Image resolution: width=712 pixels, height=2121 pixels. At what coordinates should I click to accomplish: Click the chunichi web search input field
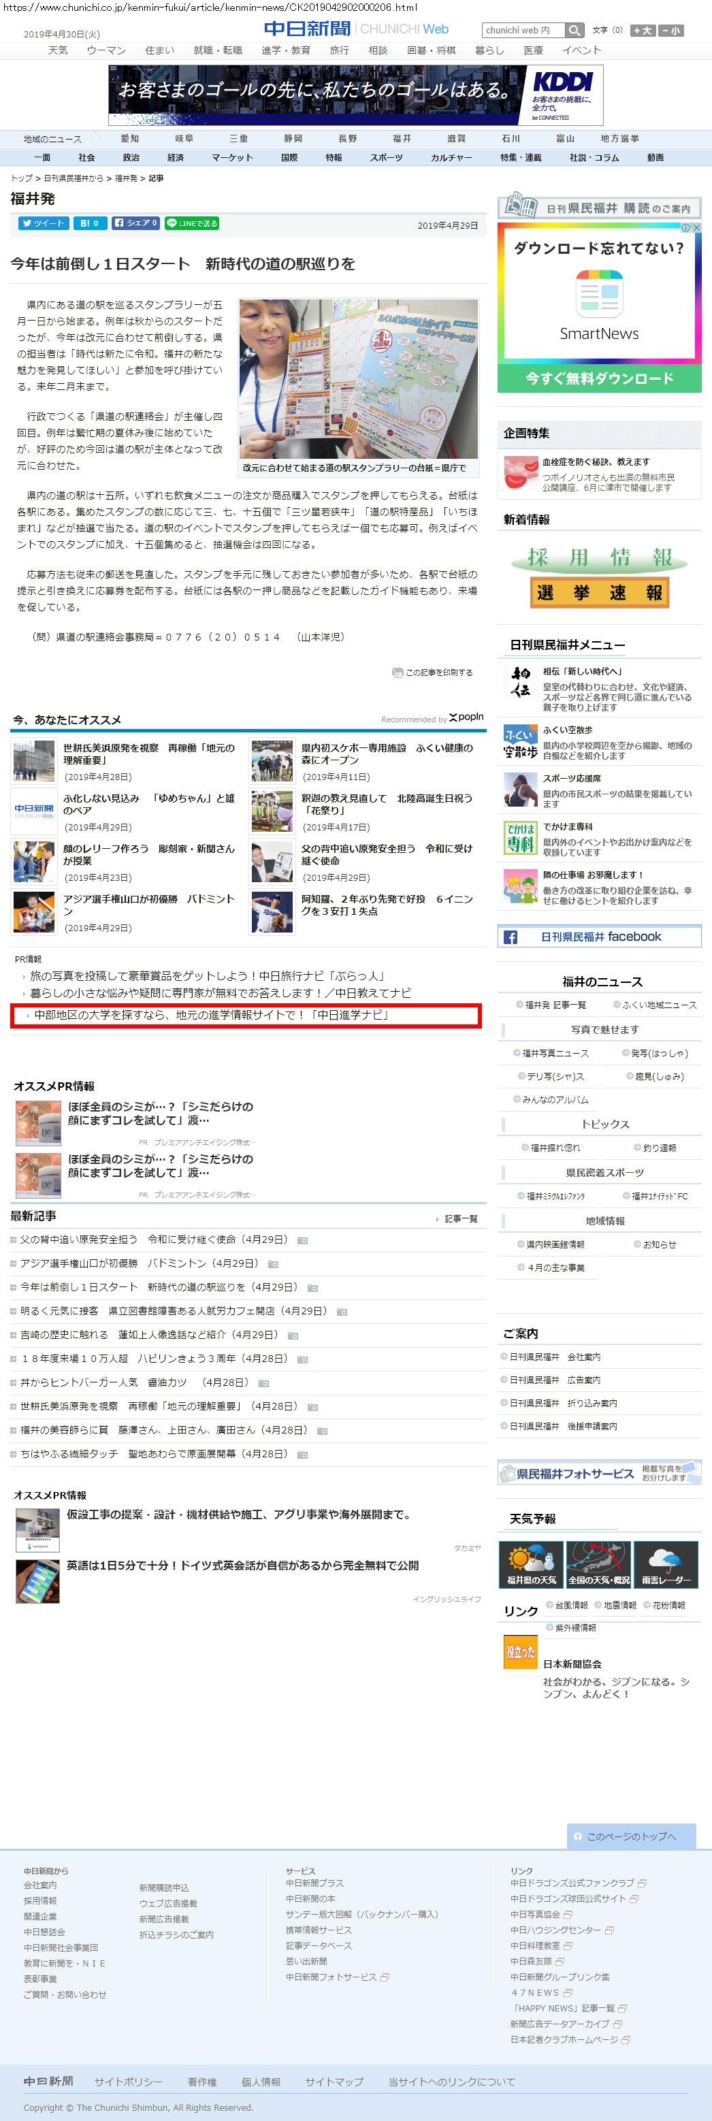point(523,31)
